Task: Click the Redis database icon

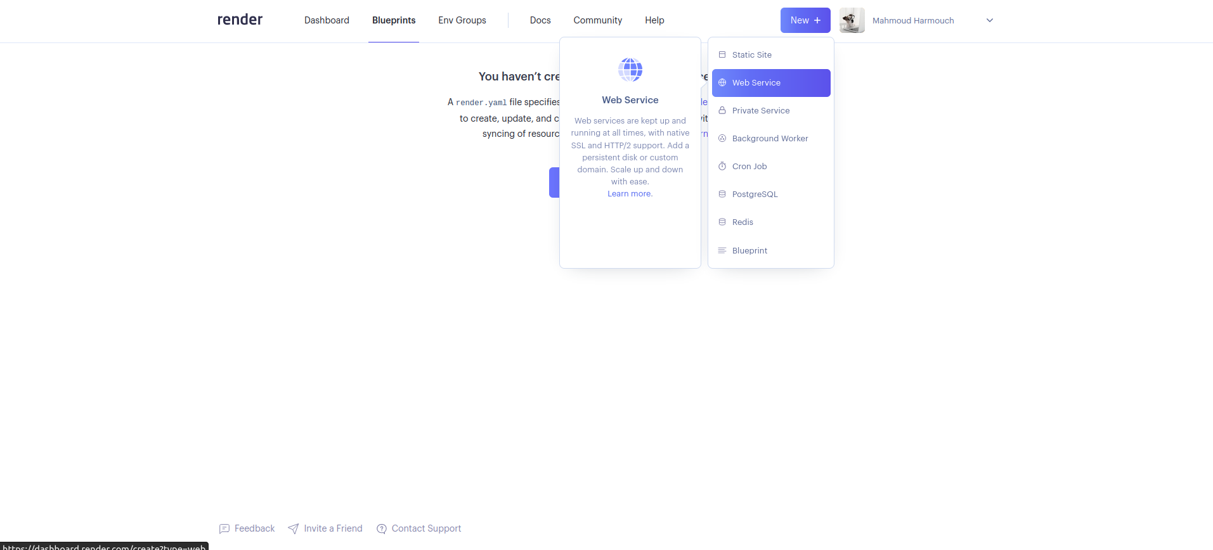Action: pos(722,222)
